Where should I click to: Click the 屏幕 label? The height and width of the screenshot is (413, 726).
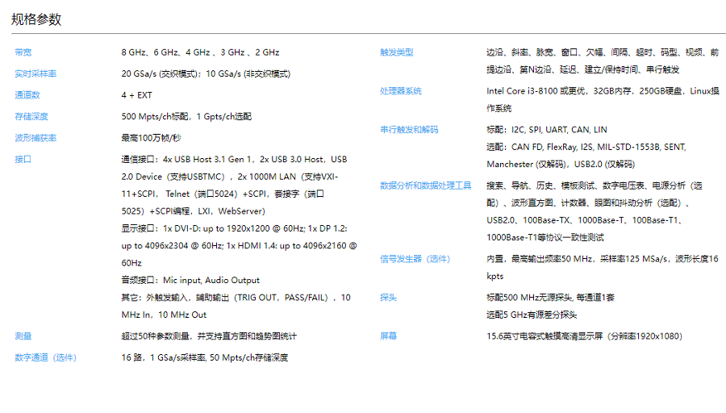pyautogui.click(x=388, y=336)
